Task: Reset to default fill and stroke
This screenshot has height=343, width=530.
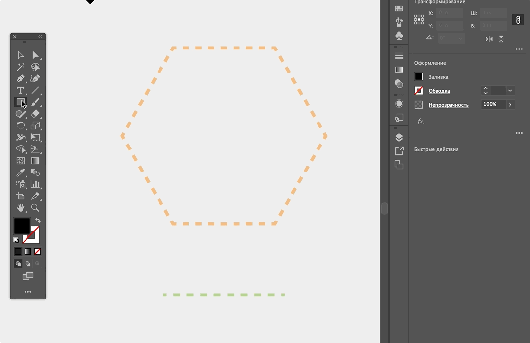Action: [x=16, y=240]
